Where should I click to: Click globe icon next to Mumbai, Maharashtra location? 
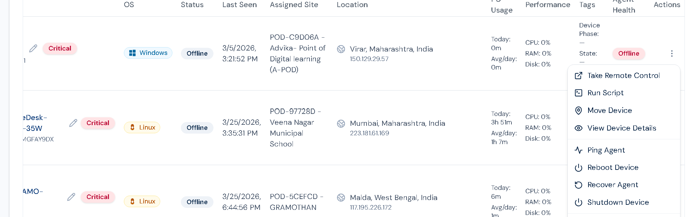(341, 124)
